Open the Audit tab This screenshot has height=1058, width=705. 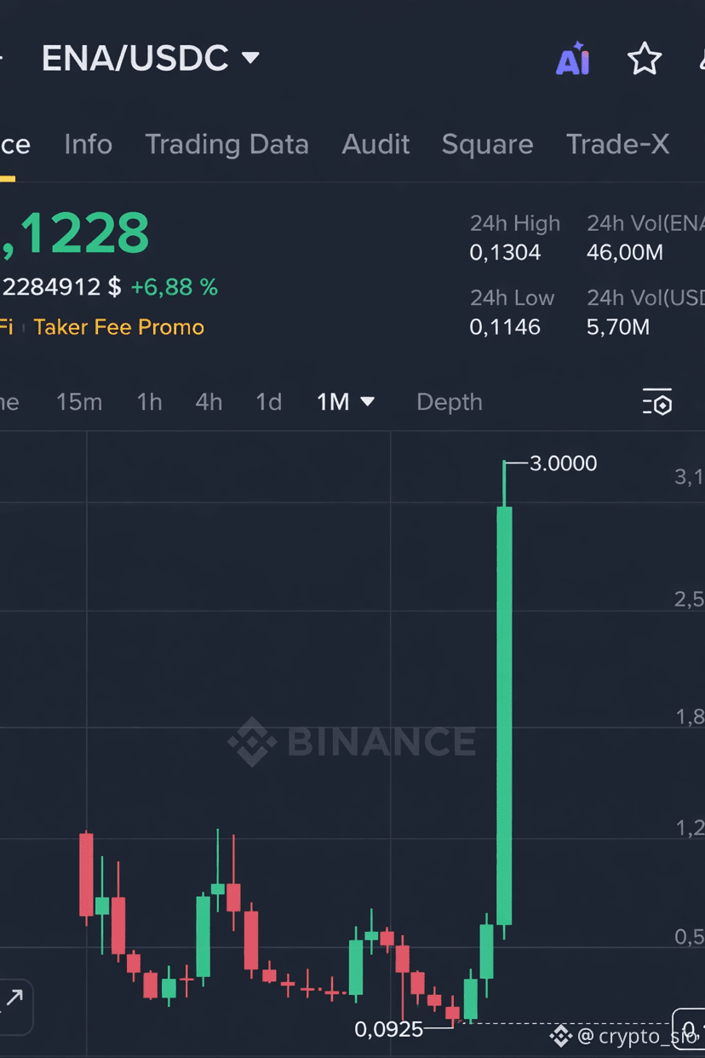[375, 144]
